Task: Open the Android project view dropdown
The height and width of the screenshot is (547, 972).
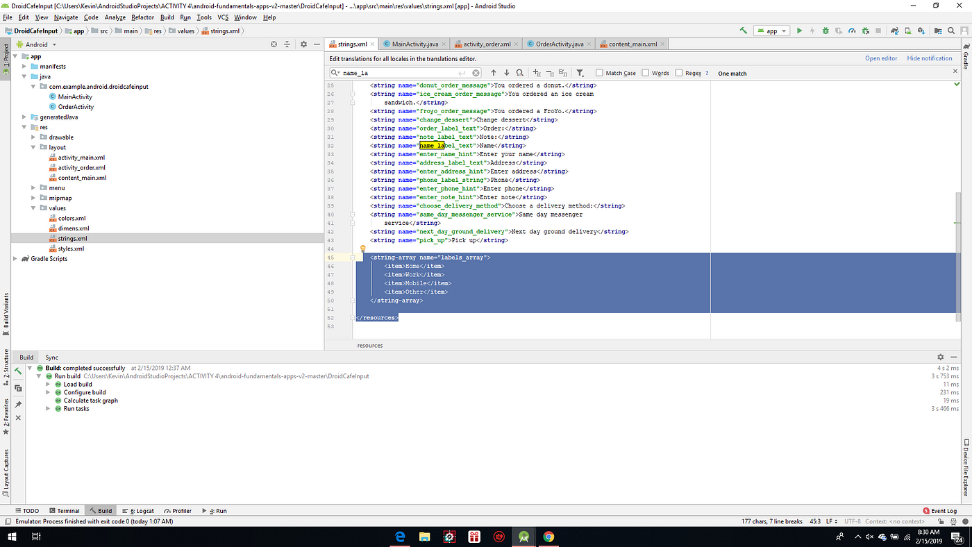Action: [35, 44]
